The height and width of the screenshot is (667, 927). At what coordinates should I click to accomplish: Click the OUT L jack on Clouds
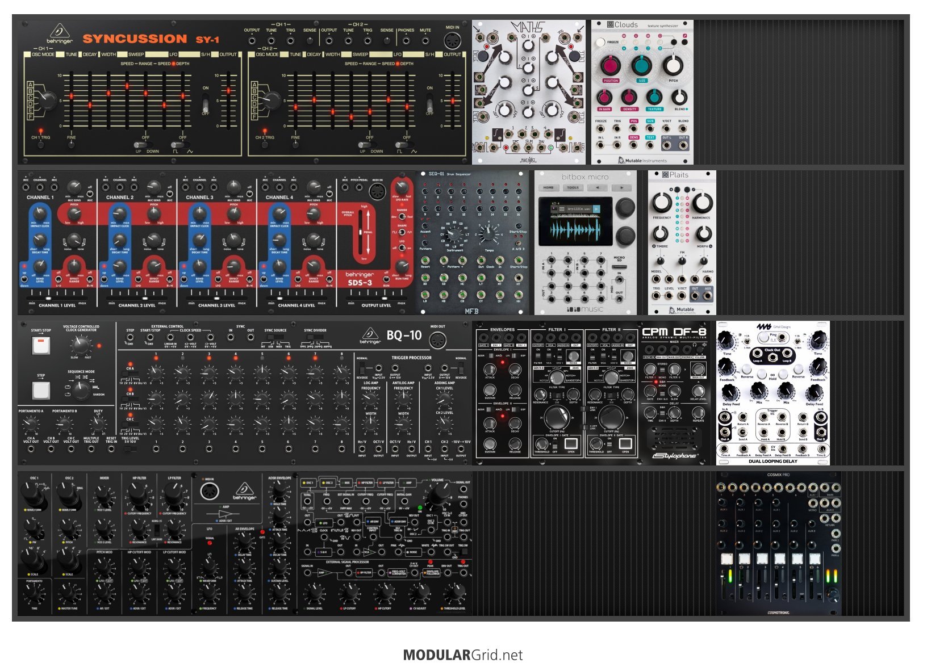tap(667, 145)
